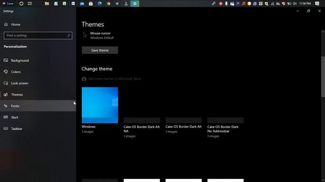Open the Mail app on taskbar
This screenshot has width=325, height=182.
coord(82,4)
